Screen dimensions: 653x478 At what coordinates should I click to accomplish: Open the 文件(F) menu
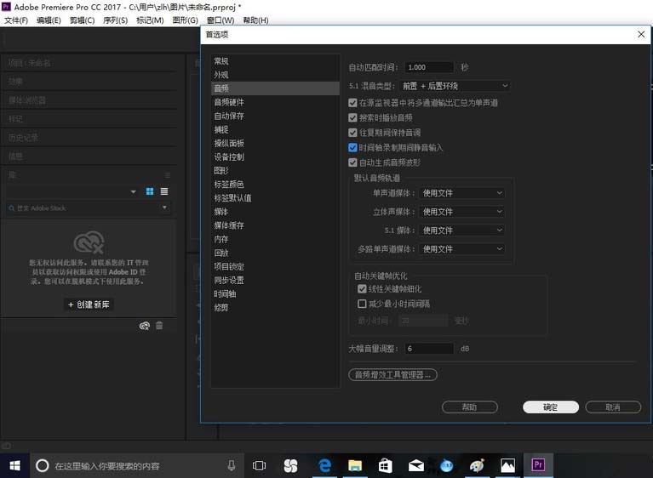(16, 20)
